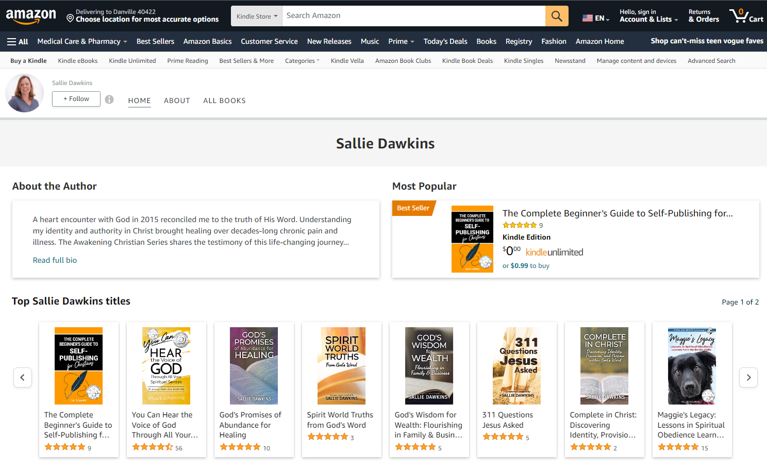Open Manage content and devices
The image size is (767, 471).
click(637, 61)
